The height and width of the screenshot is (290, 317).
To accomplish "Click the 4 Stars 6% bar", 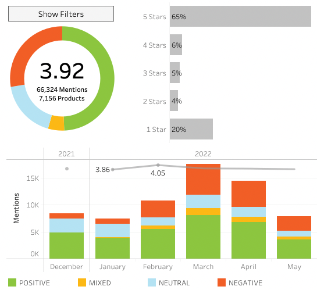I will coord(176,45).
